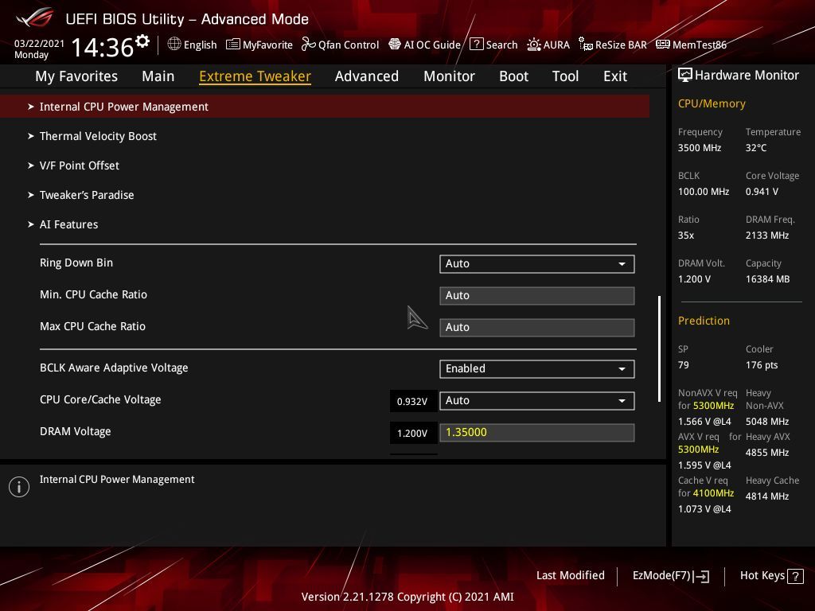Click the ROG logo at top left

(x=33, y=18)
